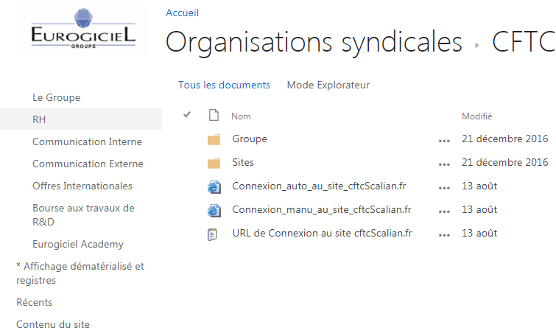Open Offres Internationales navigation item
Image resolution: width=556 pixels, height=336 pixels.
pyautogui.click(x=82, y=186)
